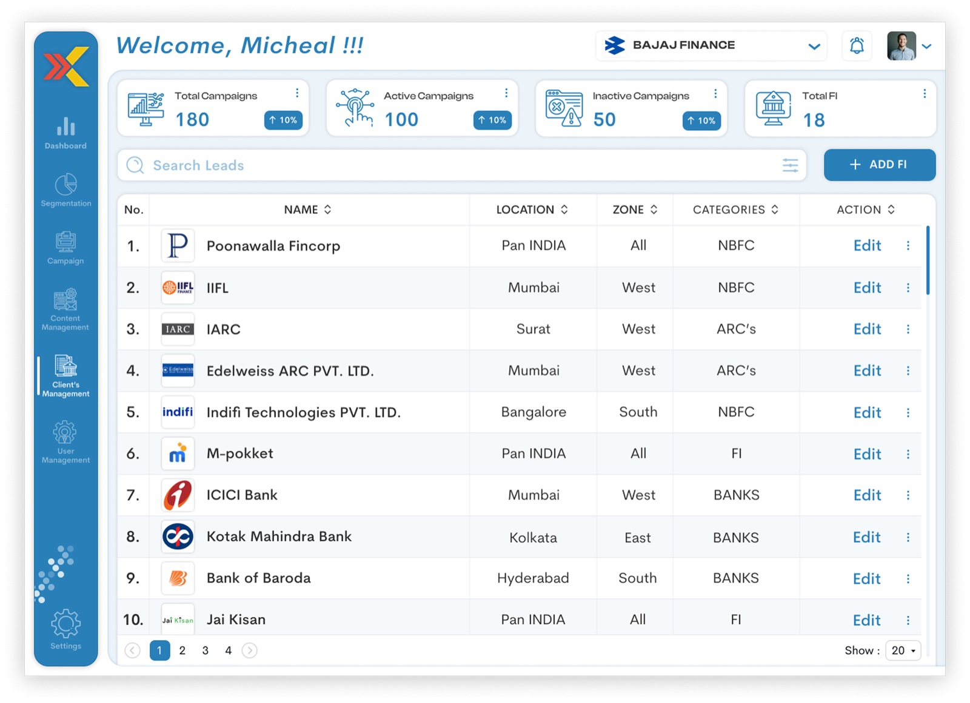Viewport: 970px width, 703px height.
Task: Go to page 4
Action: (229, 650)
